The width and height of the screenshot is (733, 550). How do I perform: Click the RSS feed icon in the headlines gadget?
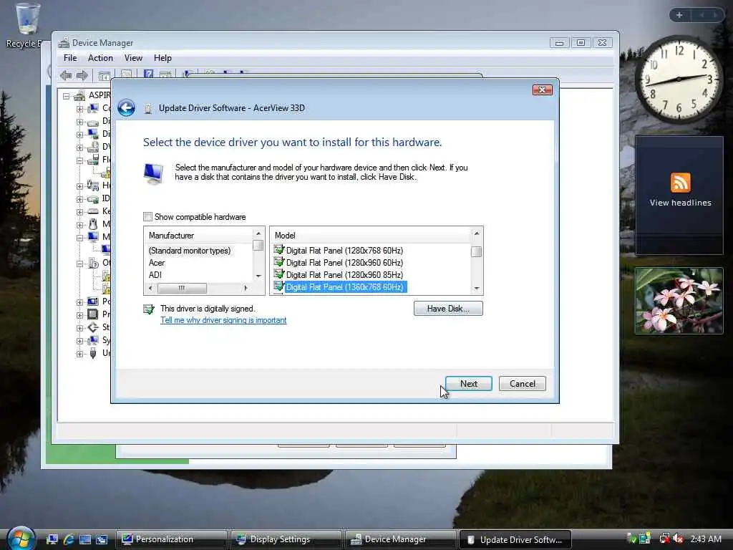[x=680, y=183]
